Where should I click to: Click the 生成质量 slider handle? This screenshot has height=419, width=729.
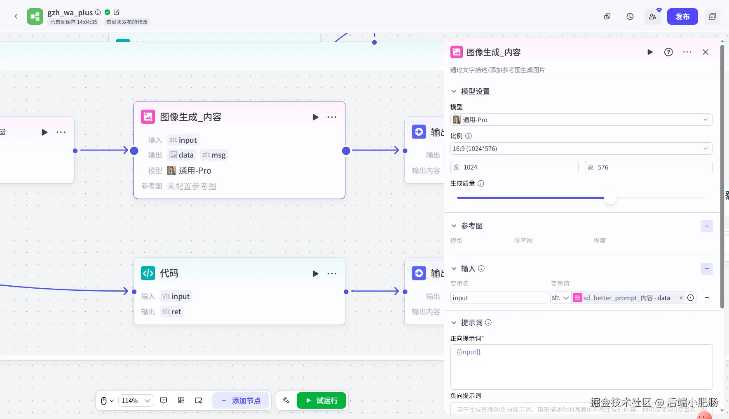(x=610, y=198)
